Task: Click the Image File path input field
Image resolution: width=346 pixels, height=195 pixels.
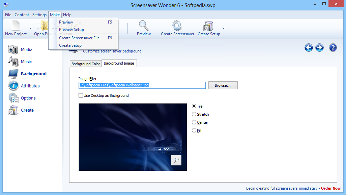Action: (x=142, y=85)
